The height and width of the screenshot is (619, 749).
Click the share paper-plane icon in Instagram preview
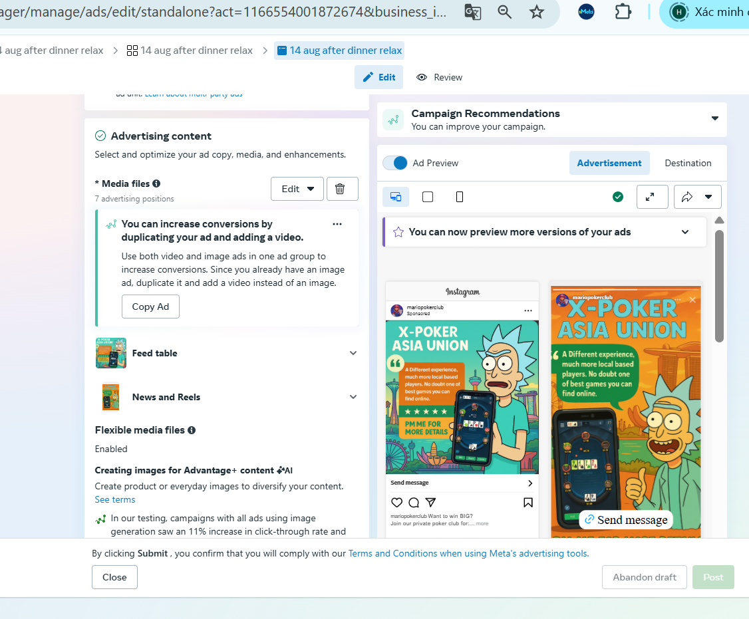click(430, 503)
